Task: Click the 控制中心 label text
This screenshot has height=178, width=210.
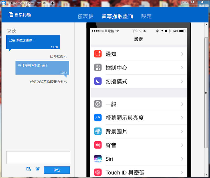Action: 116,68
